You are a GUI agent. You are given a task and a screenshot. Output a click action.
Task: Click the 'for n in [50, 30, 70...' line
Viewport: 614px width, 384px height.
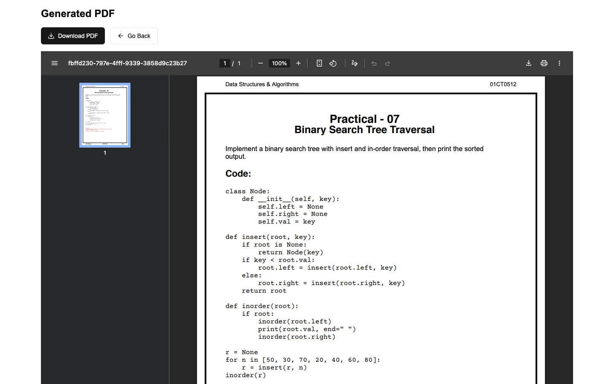tap(303, 360)
